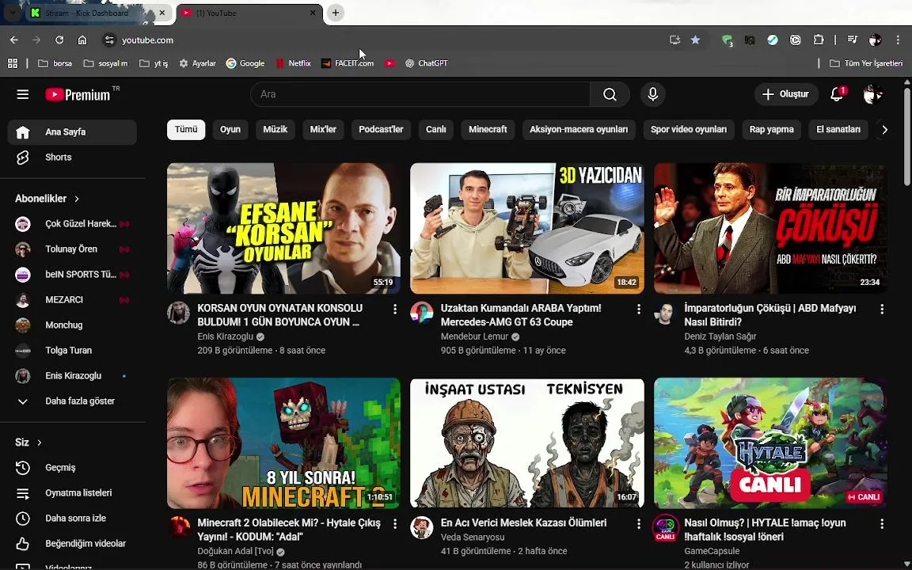Screen dimensions: 912x570
Task: Open Chrome three-dot menu
Action: 898,40
